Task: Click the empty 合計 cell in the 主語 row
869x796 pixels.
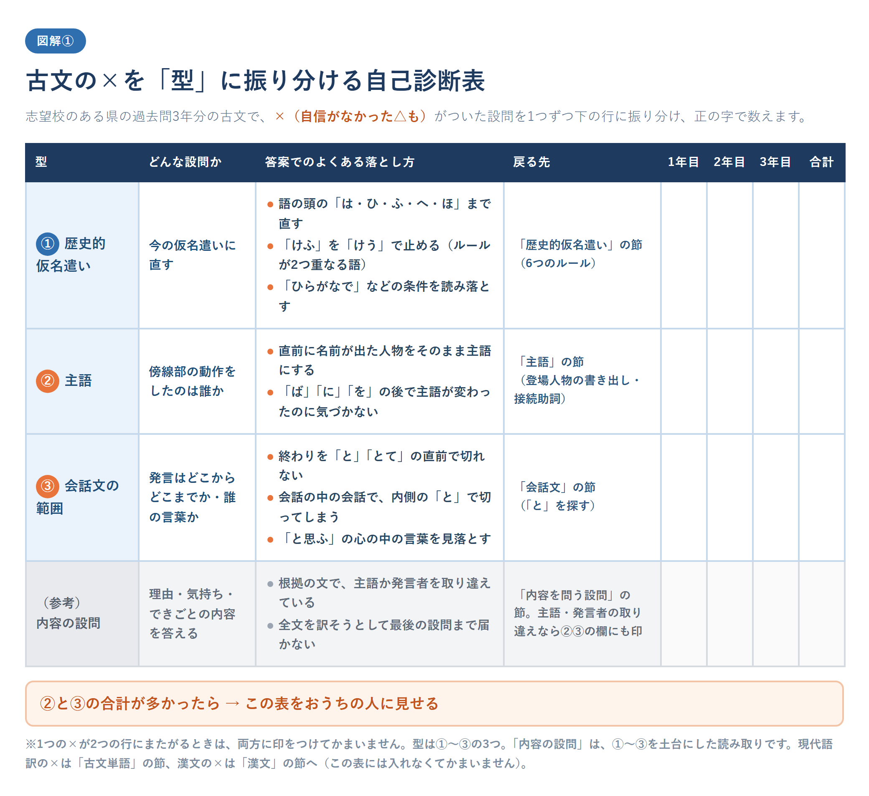Action: (x=822, y=382)
